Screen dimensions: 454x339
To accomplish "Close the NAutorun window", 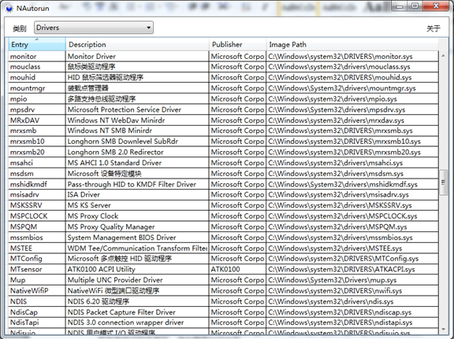I will [x=436, y=6].
